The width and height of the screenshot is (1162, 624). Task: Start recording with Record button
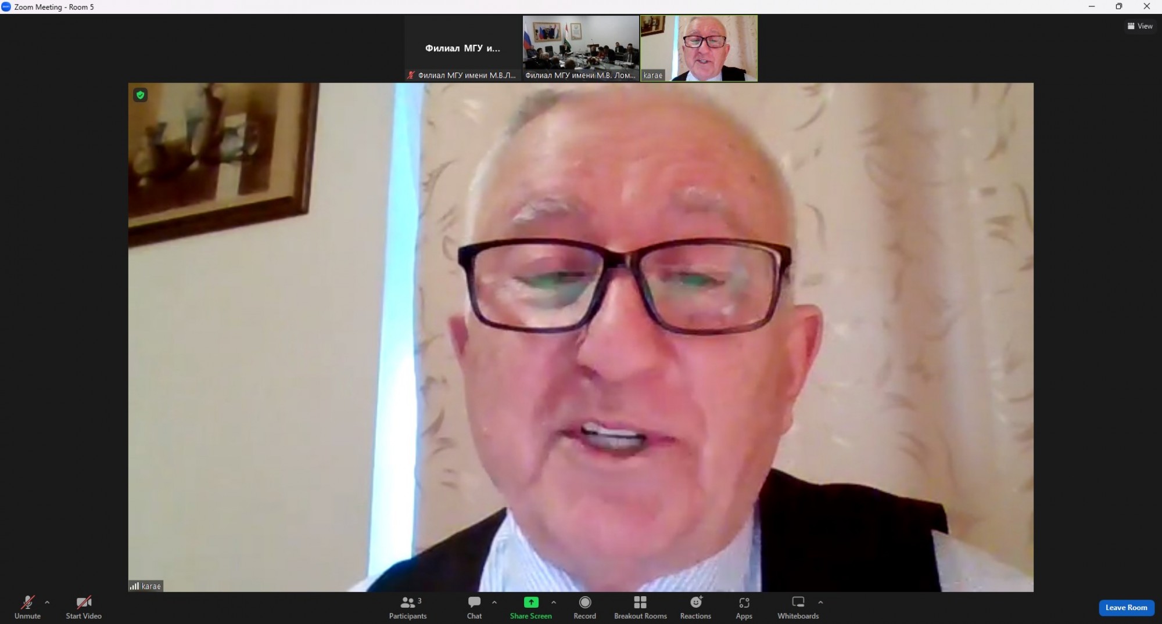tap(584, 607)
